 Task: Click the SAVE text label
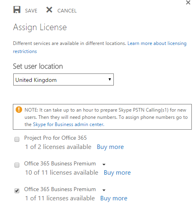pos(31,11)
